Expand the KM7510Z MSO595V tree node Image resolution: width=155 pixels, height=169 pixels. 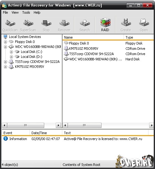5,67
